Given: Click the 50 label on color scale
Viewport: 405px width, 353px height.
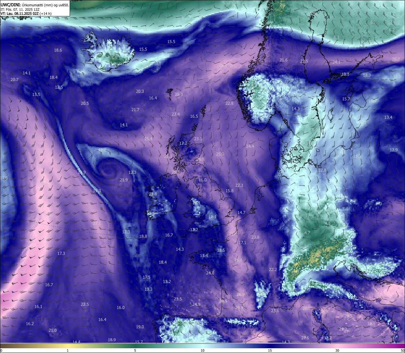Looking at the screenshot, I should click(x=402, y=350).
